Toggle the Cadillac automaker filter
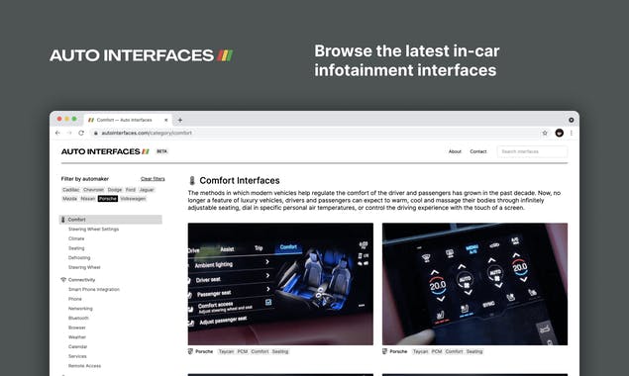 pos(71,190)
